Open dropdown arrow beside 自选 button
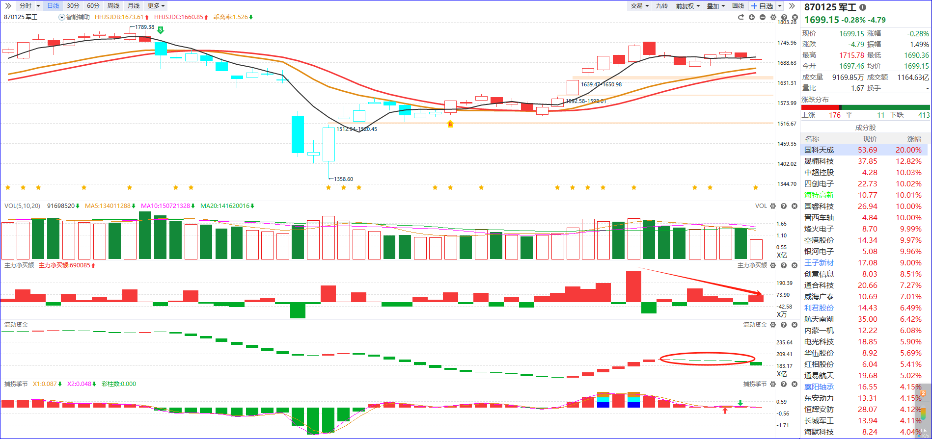This screenshot has height=439, width=932. [780, 6]
